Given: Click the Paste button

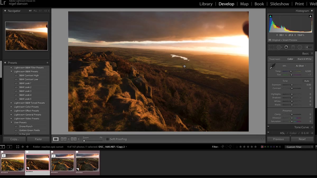Looking at the screenshot, I should point(38,139).
